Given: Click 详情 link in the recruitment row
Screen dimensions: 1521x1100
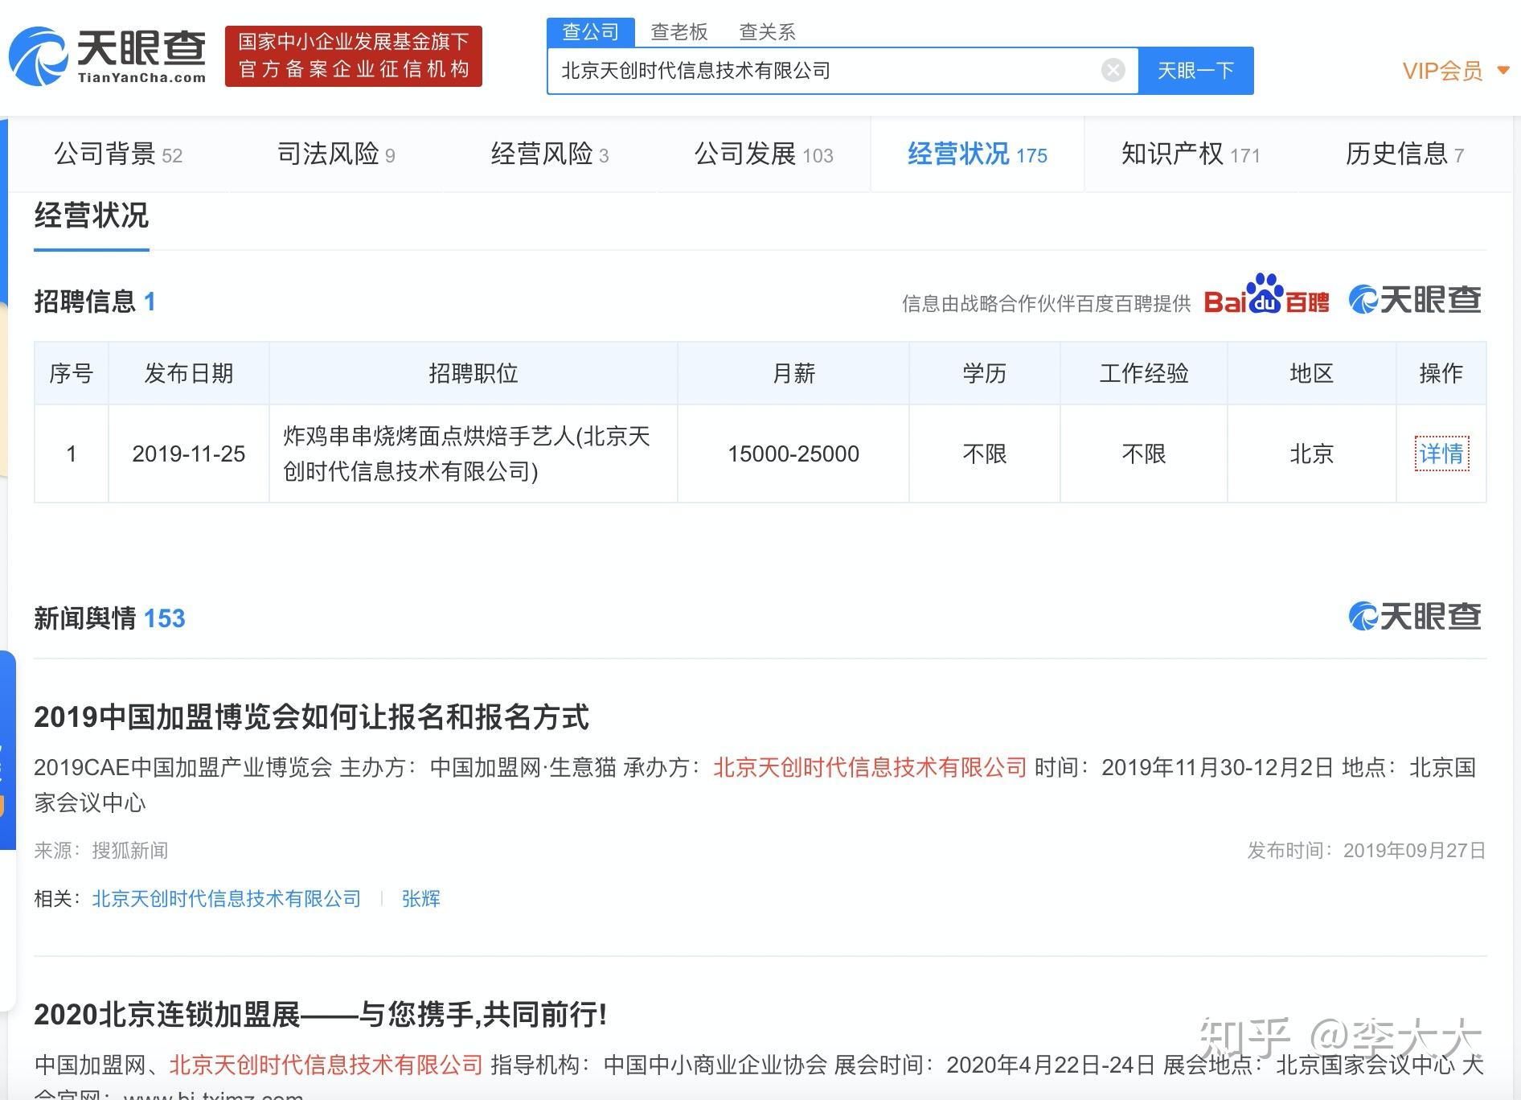Looking at the screenshot, I should [x=1441, y=454].
